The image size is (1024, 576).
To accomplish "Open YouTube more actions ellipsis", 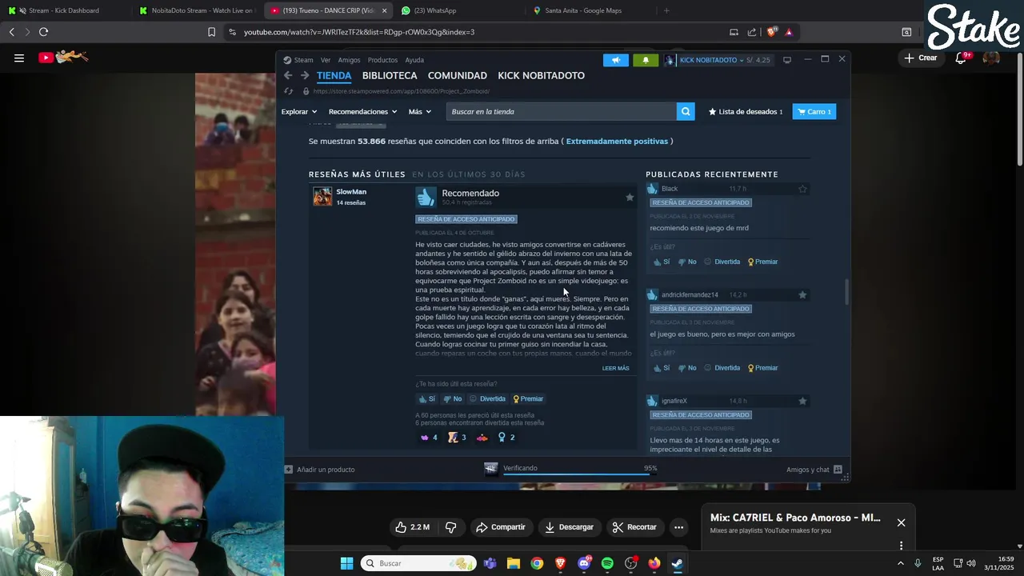I will click(x=678, y=527).
